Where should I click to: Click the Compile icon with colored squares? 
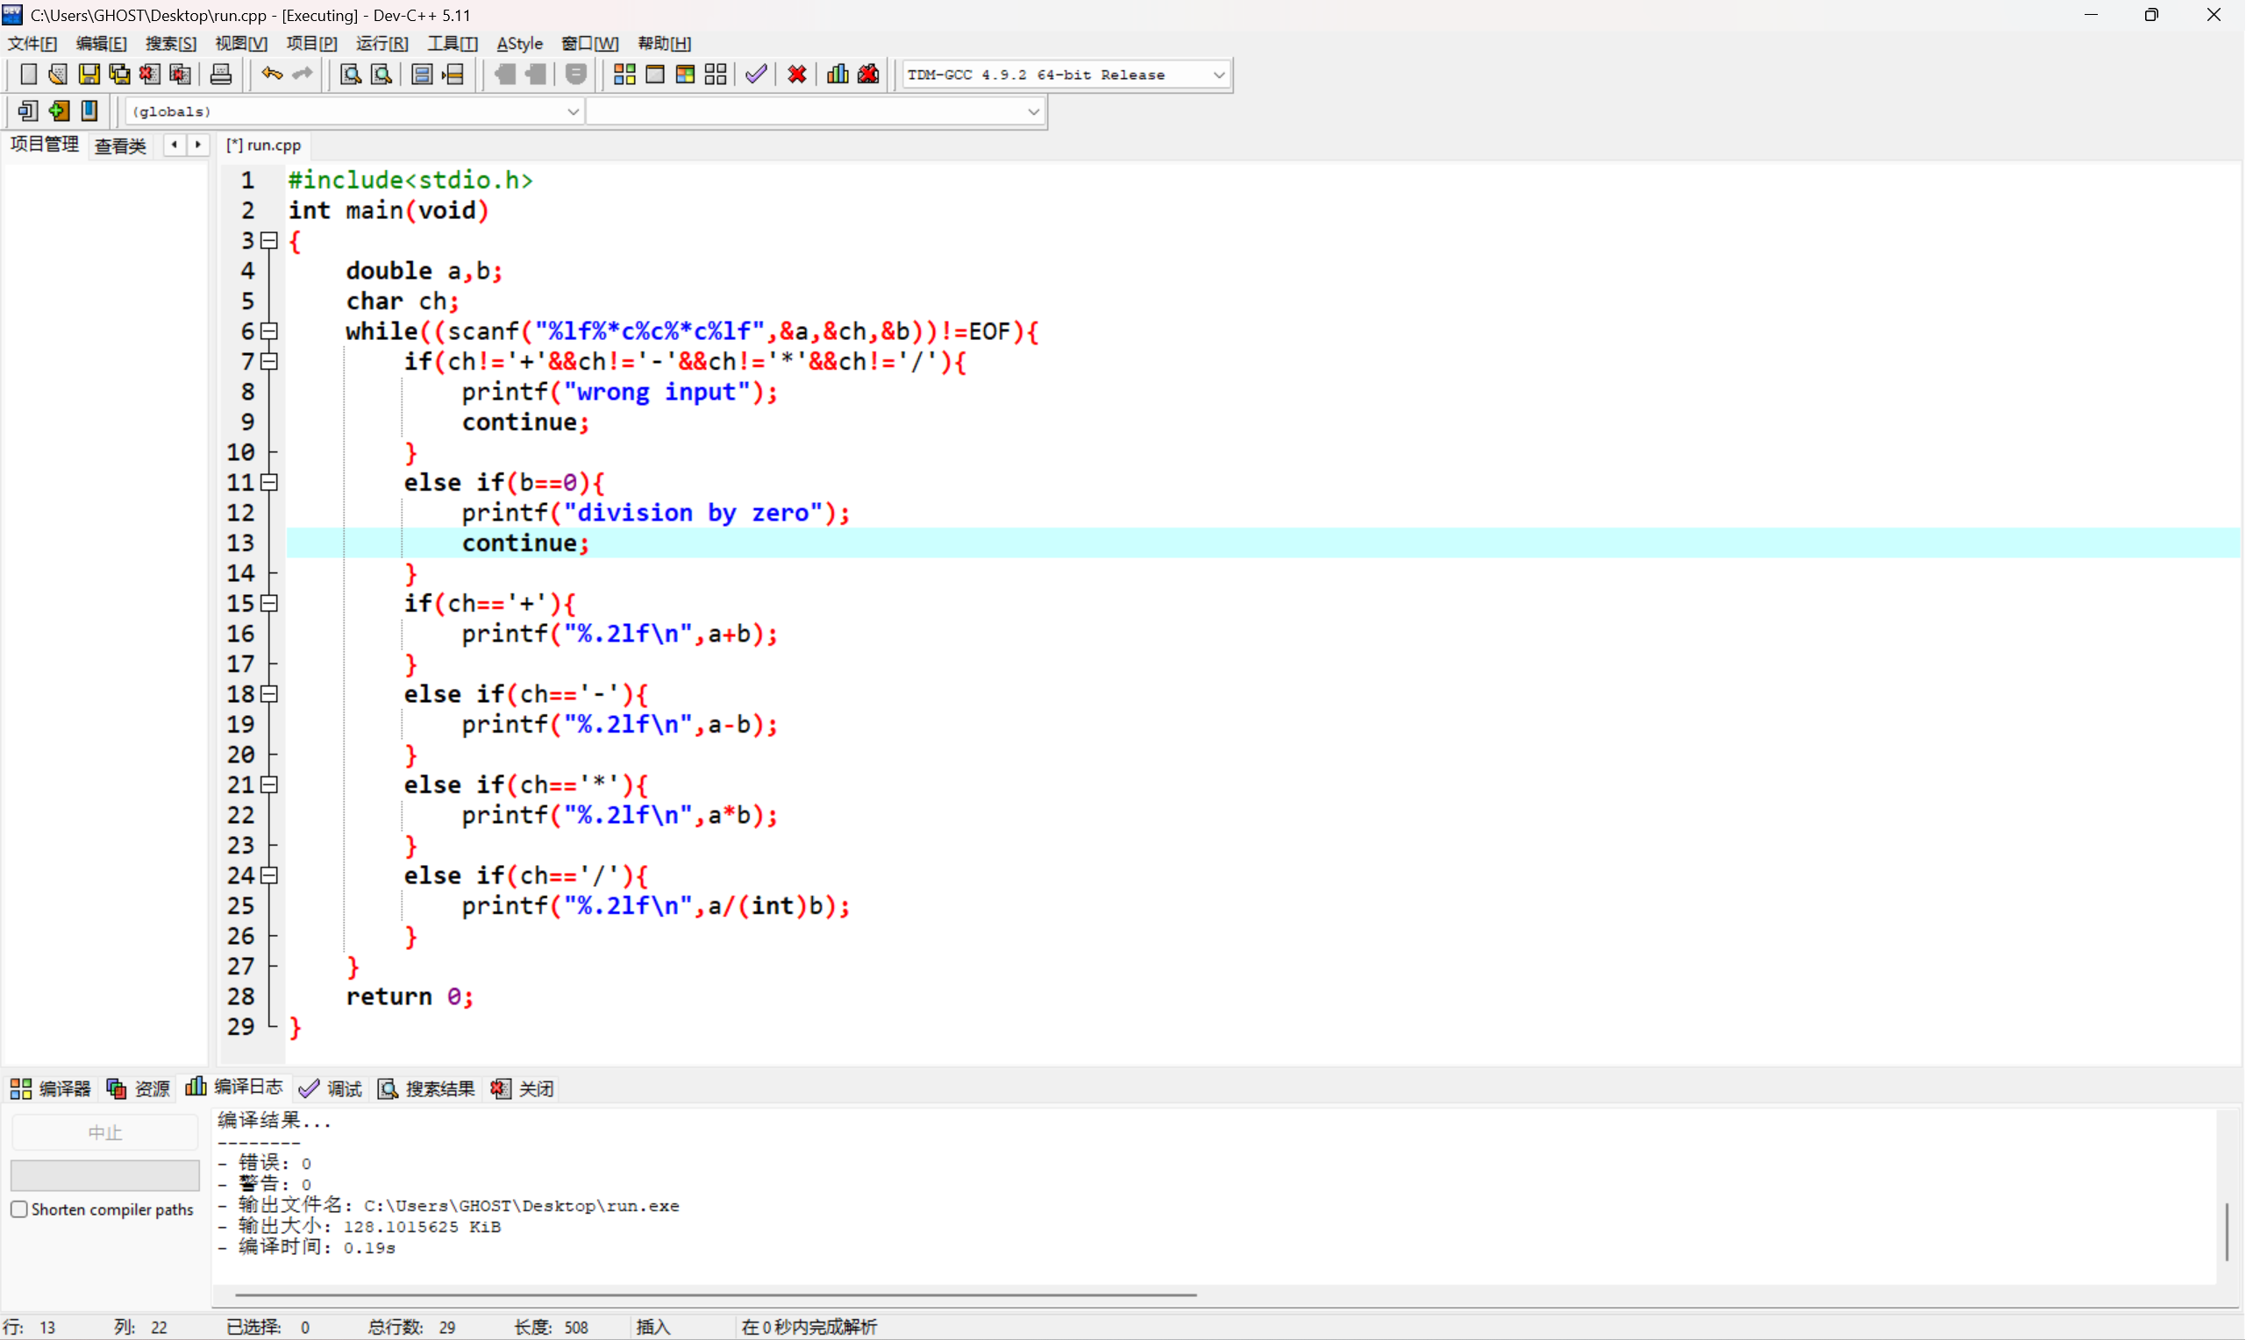click(624, 75)
